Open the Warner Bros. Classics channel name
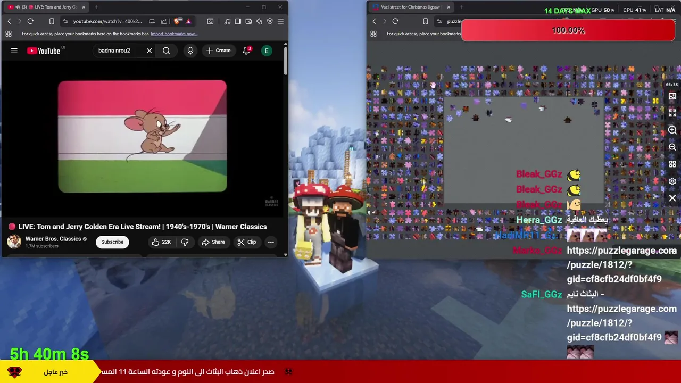This screenshot has width=681, height=383. (x=53, y=239)
